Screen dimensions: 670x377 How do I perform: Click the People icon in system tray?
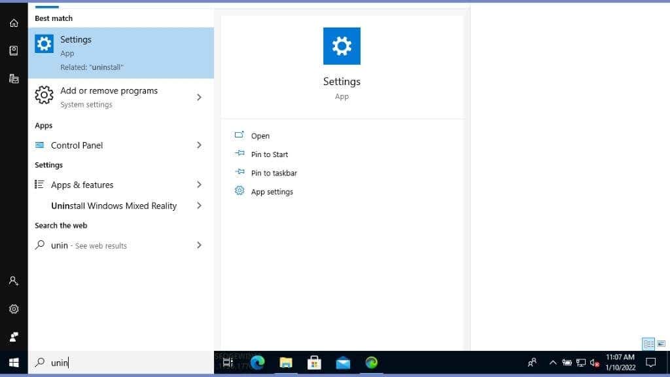point(532,363)
